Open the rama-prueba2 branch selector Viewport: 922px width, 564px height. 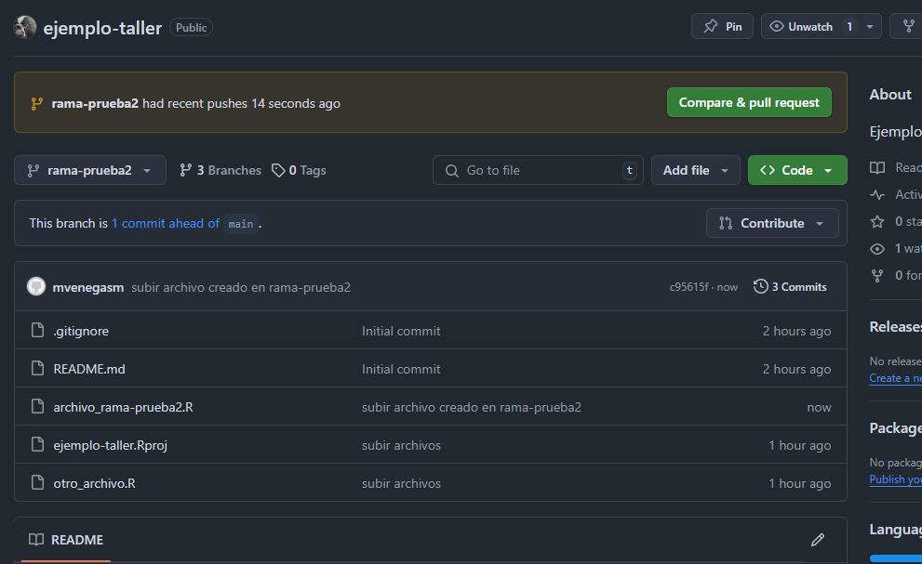pyautogui.click(x=90, y=170)
